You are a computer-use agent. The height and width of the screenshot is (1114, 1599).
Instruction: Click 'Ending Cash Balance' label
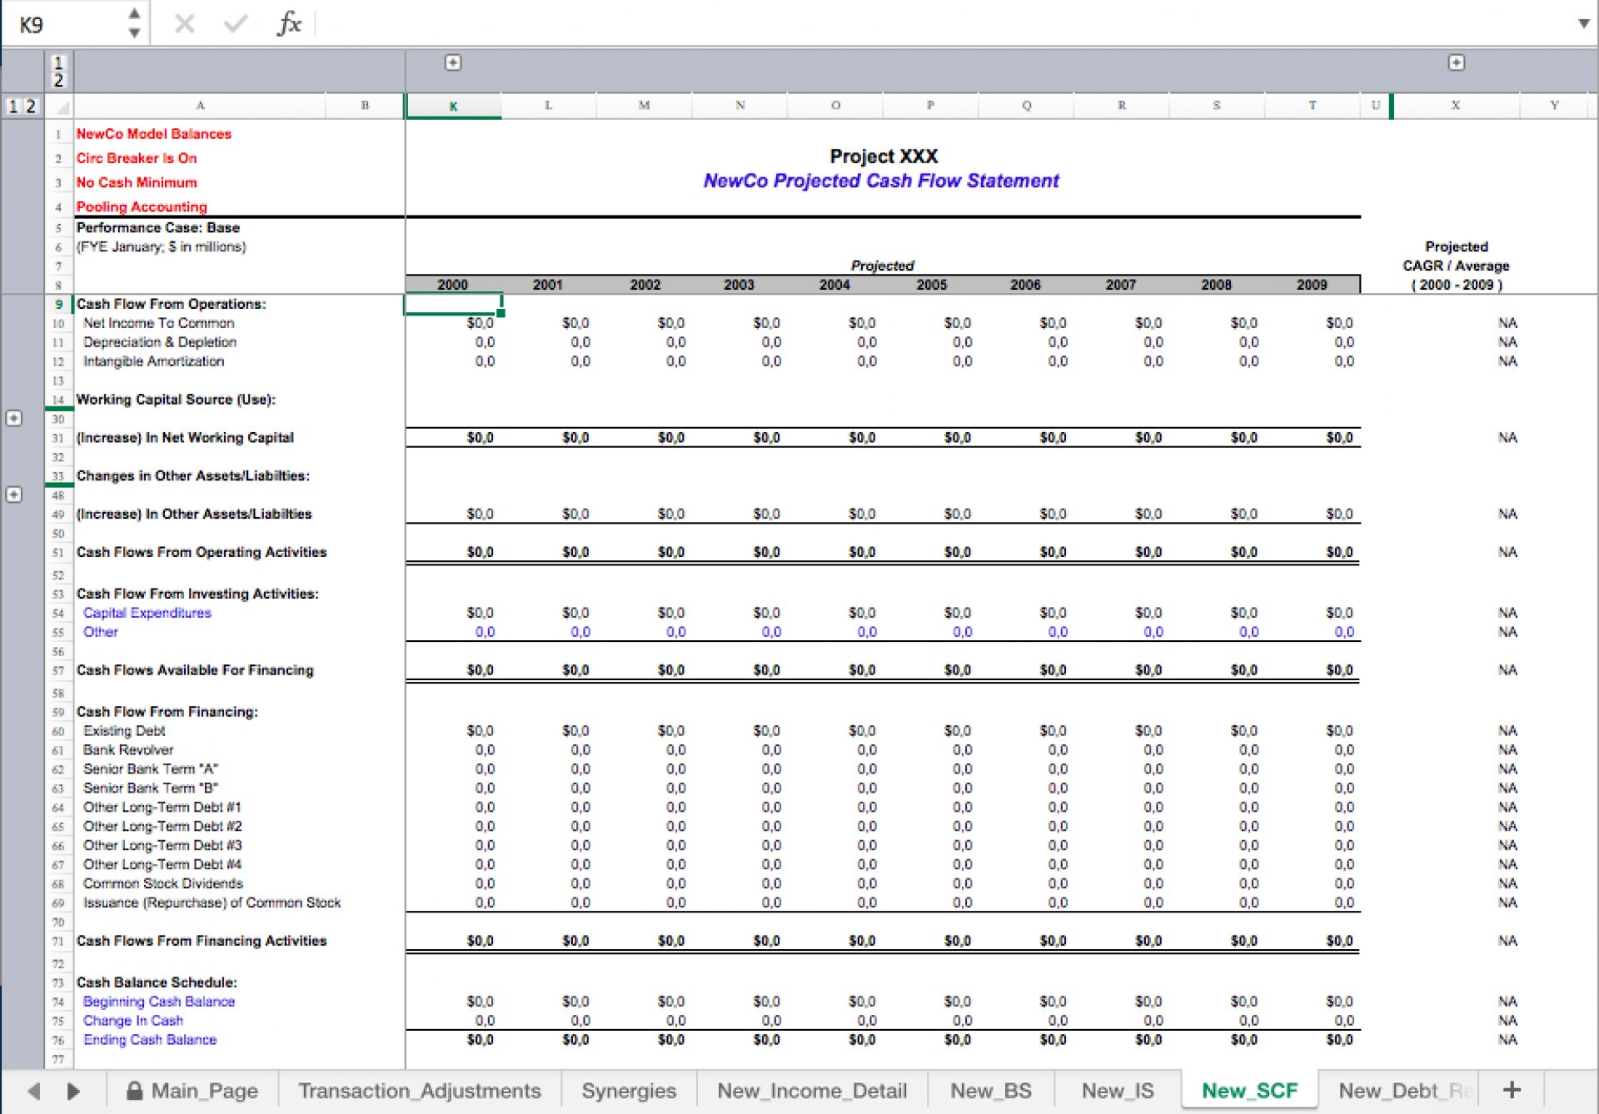(150, 1040)
